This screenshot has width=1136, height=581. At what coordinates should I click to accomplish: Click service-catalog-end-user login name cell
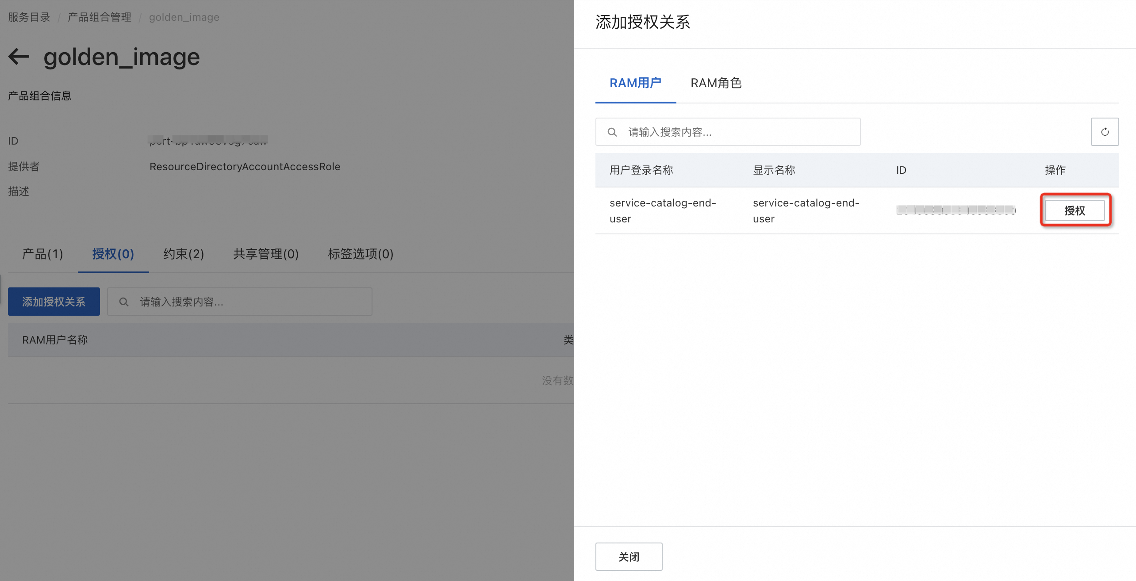[662, 211]
